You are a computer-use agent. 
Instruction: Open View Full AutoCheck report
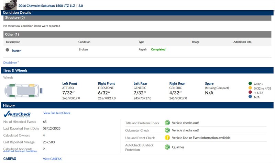pos(57,113)
